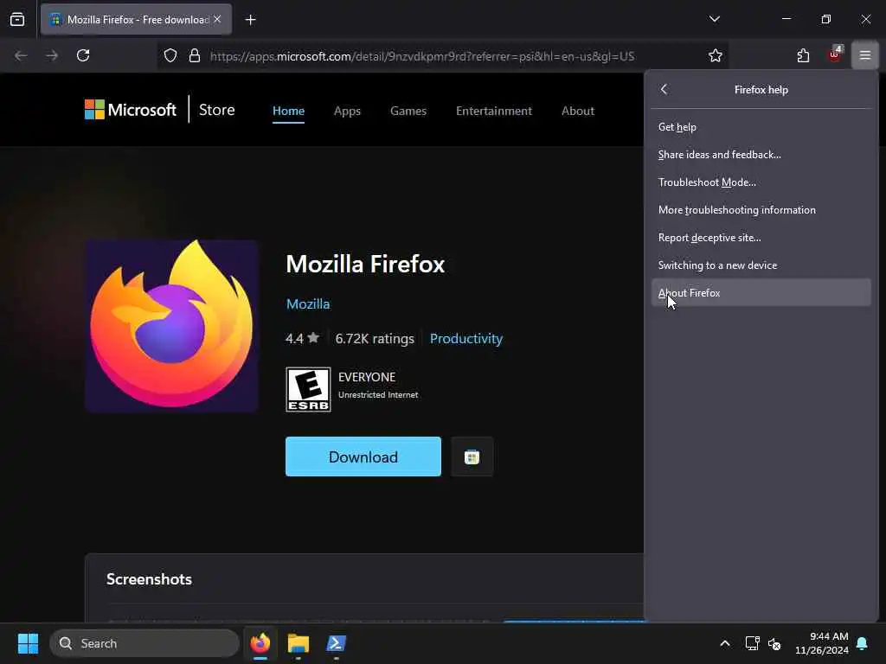Open the list all tabs dropdown arrow
Image resolution: width=886 pixels, height=664 pixels.
[714, 19]
